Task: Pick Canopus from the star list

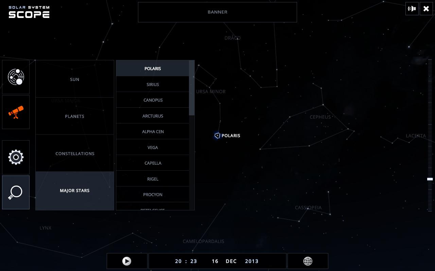Action: pos(153,100)
